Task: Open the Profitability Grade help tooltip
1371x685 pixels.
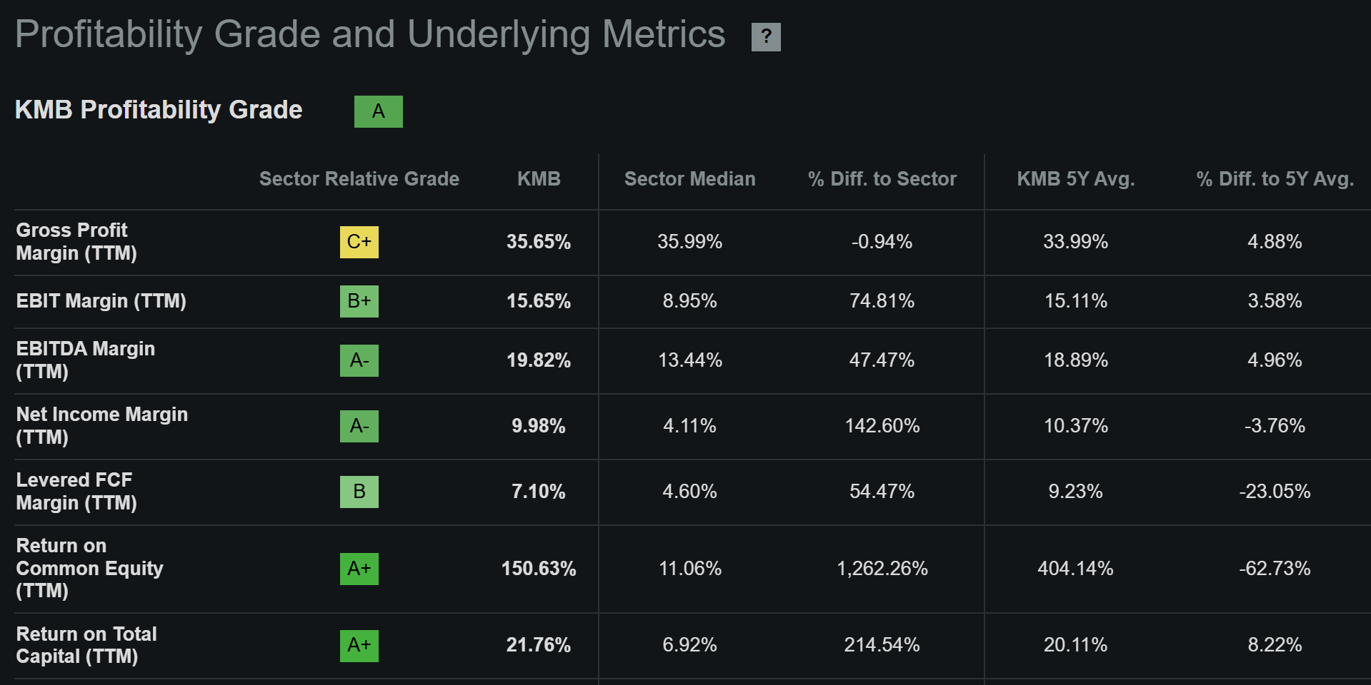Action: click(x=766, y=36)
